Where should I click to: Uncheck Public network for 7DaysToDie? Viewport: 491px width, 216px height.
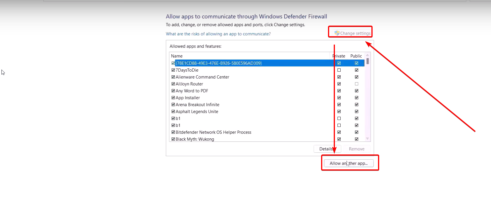pyautogui.click(x=356, y=70)
